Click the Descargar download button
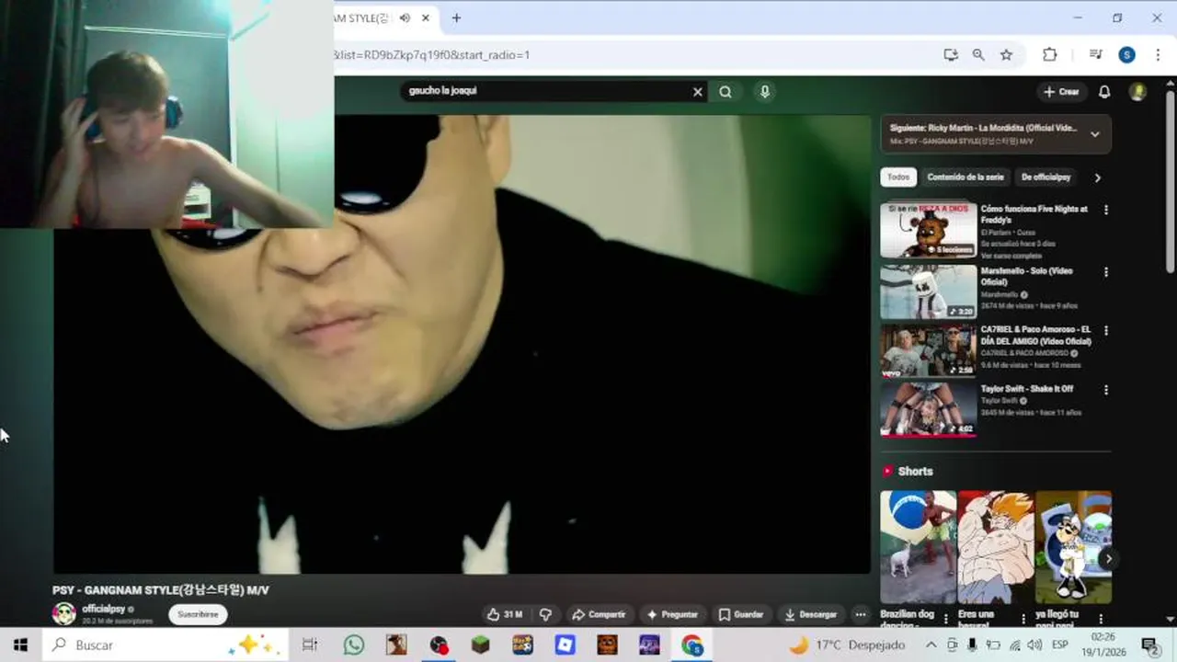Image resolution: width=1177 pixels, height=662 pixels. click(810, 614)
